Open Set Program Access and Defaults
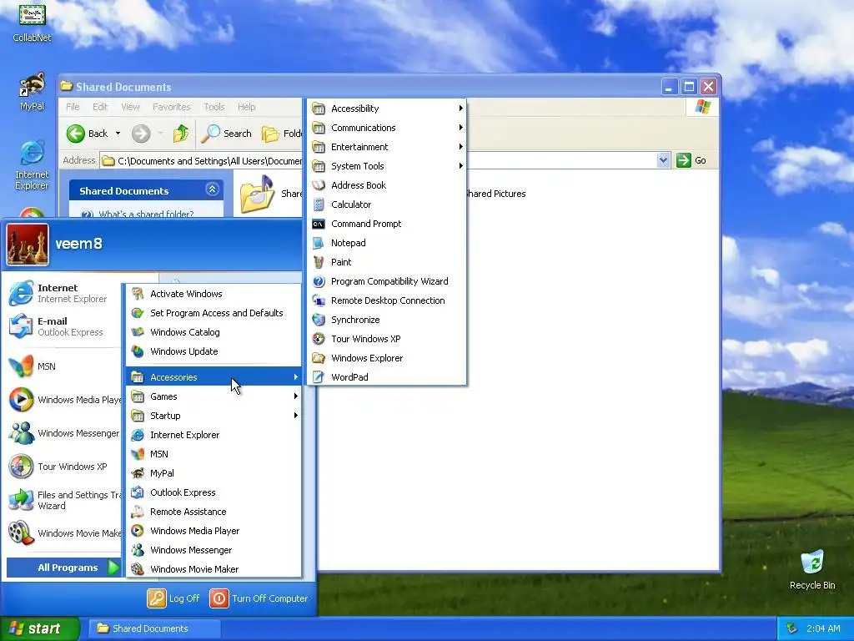854x641 pixels. pyautogui.click(x=213, y=313)
